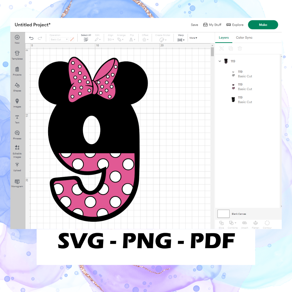Open the Flip dropdown
The image size is (292, 292).
[x=132, y=39]
